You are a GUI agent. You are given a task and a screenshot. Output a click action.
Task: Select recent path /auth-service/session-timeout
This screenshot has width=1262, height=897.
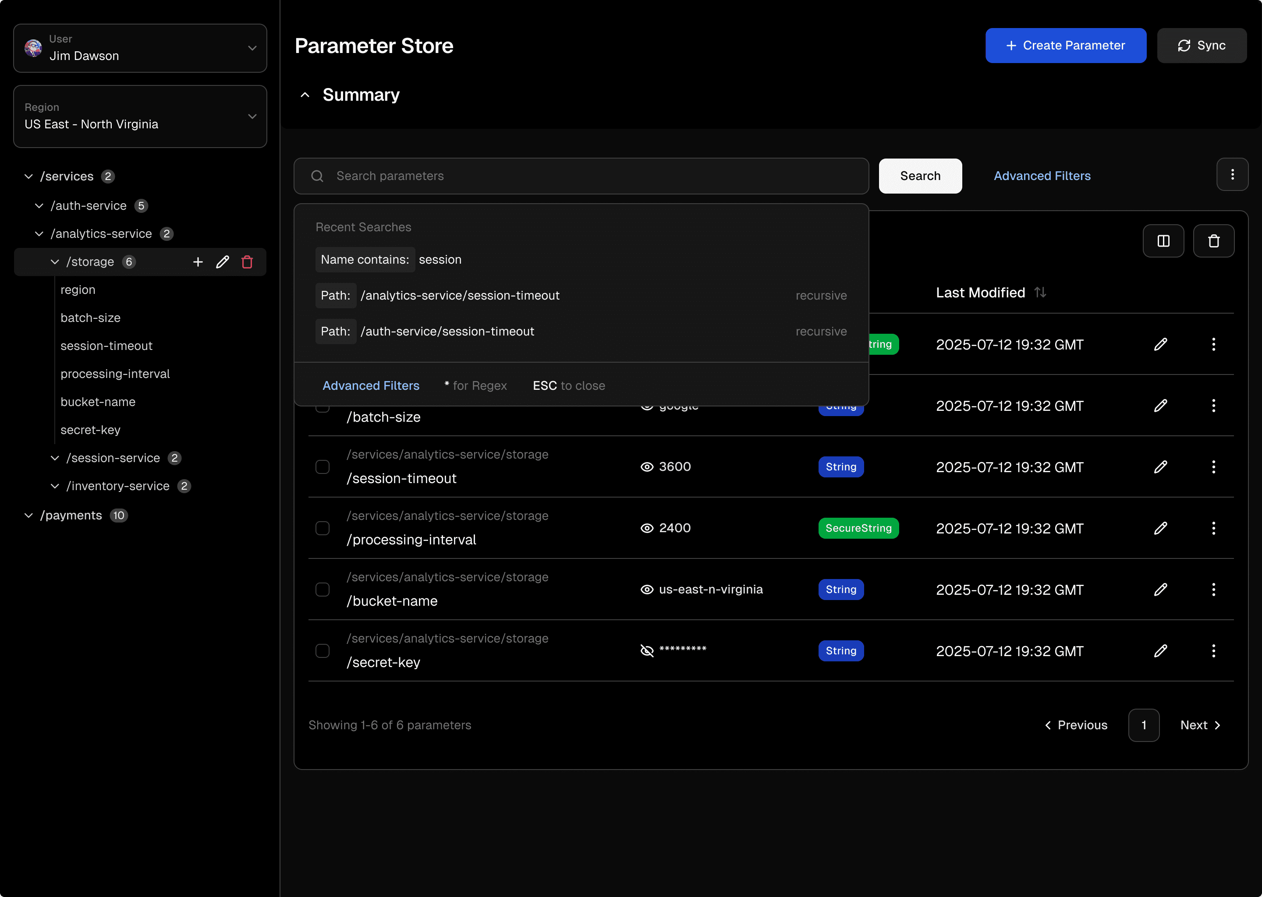click(x=447, y=332)
